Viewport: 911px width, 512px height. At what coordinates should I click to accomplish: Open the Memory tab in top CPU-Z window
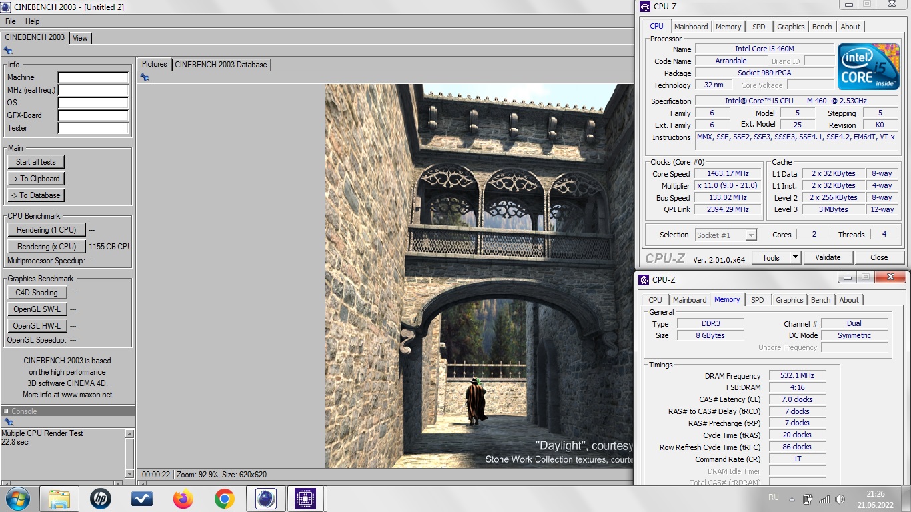(x=728, y=27)
